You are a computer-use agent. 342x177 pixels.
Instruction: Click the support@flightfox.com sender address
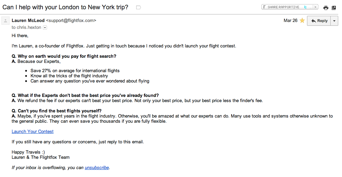pos(71,21)
